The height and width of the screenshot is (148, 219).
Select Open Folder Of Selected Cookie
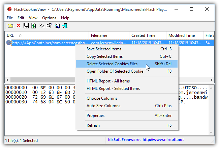(127, 71)
